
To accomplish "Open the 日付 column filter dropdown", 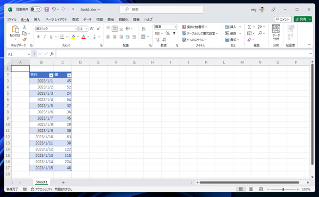I will click(51, 75).
